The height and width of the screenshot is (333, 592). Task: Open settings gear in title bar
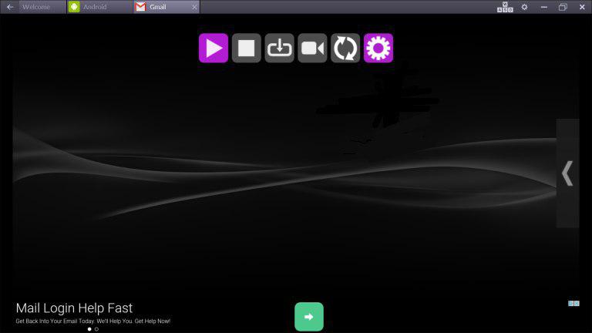[525, 7]
